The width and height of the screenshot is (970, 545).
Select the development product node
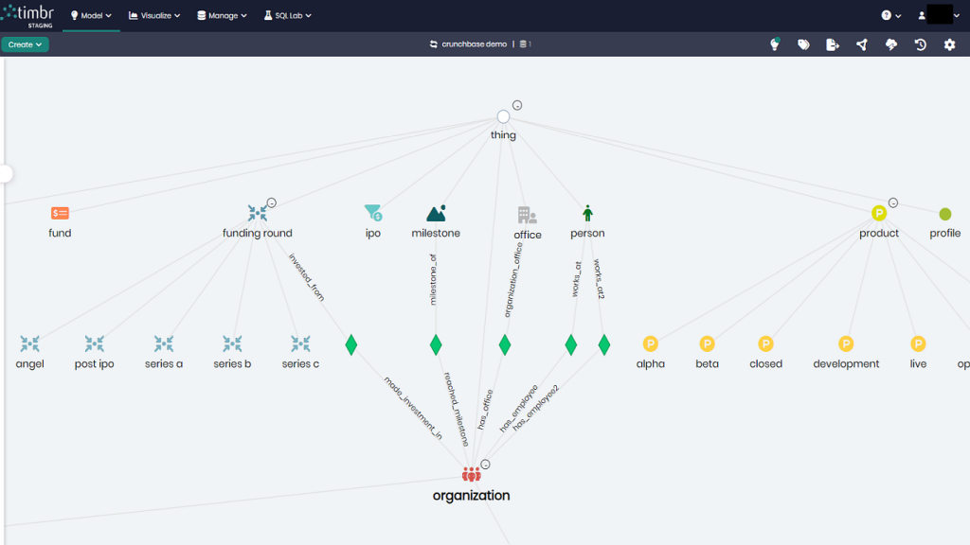(x=846, y=343)
